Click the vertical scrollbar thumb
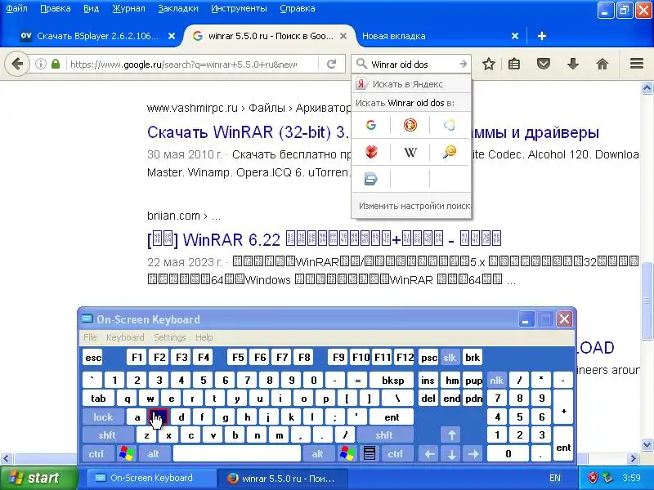 [647, 301]
